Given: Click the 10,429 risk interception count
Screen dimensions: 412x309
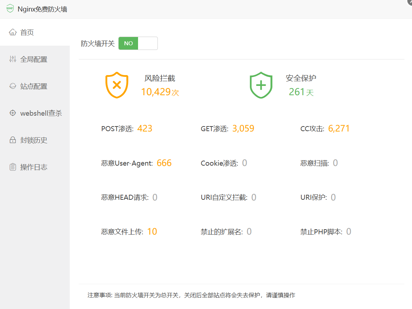Looking at the screenshot, I should click(156, 92).
